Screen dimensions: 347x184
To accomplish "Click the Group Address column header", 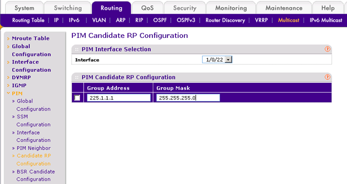I will point(108,88).
